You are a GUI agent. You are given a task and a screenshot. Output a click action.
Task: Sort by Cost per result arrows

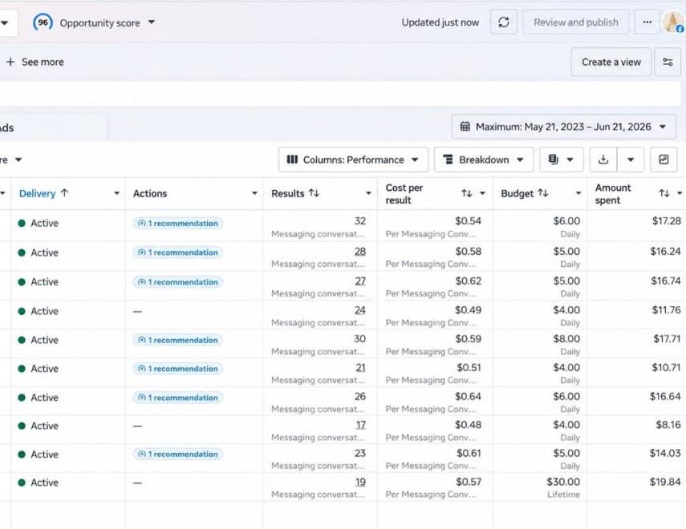click(x=467, y=193)
